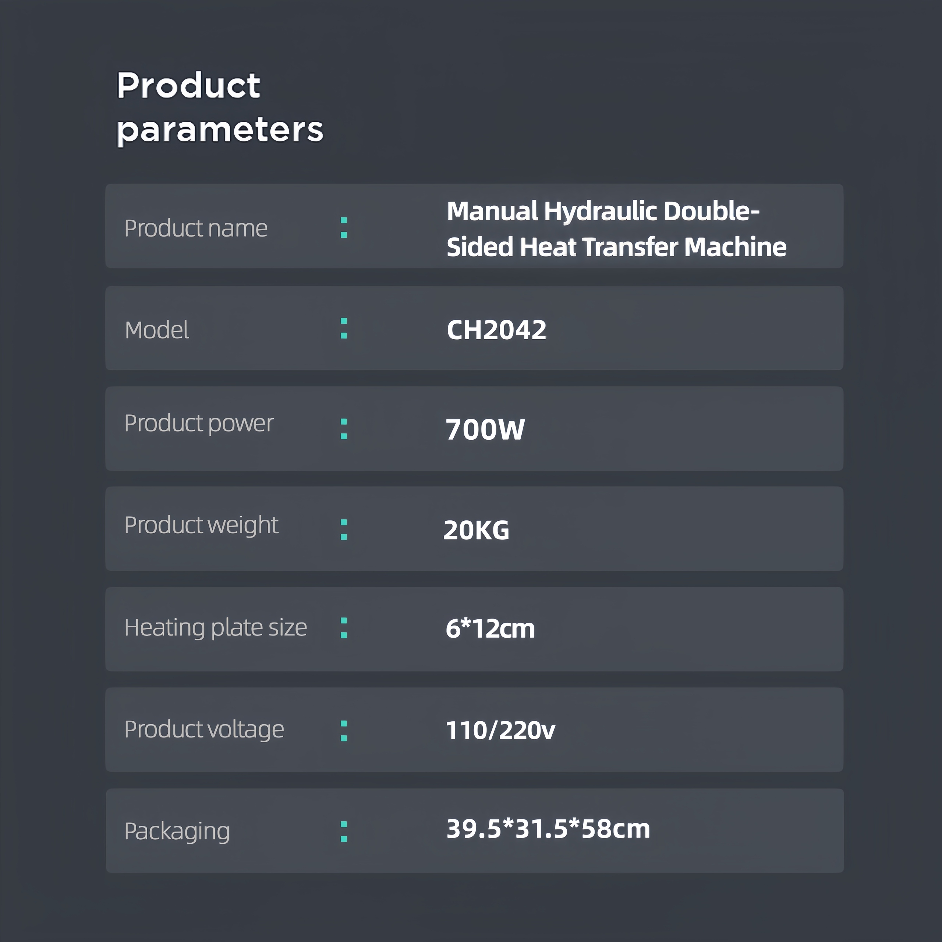
Task: Click the "Product voltage" label
Action: 204,729
